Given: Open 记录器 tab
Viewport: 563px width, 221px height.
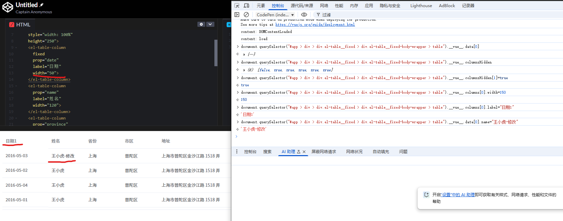Looking at the screenshot, I should click(x=468, y=5).
